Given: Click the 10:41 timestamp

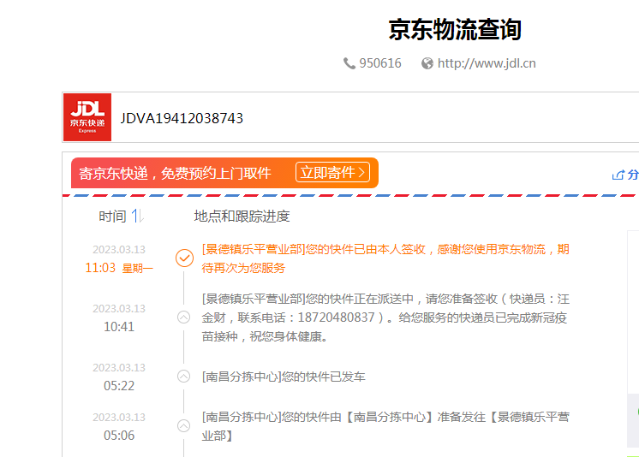Looking at the screenshot, I should (119, 327).
